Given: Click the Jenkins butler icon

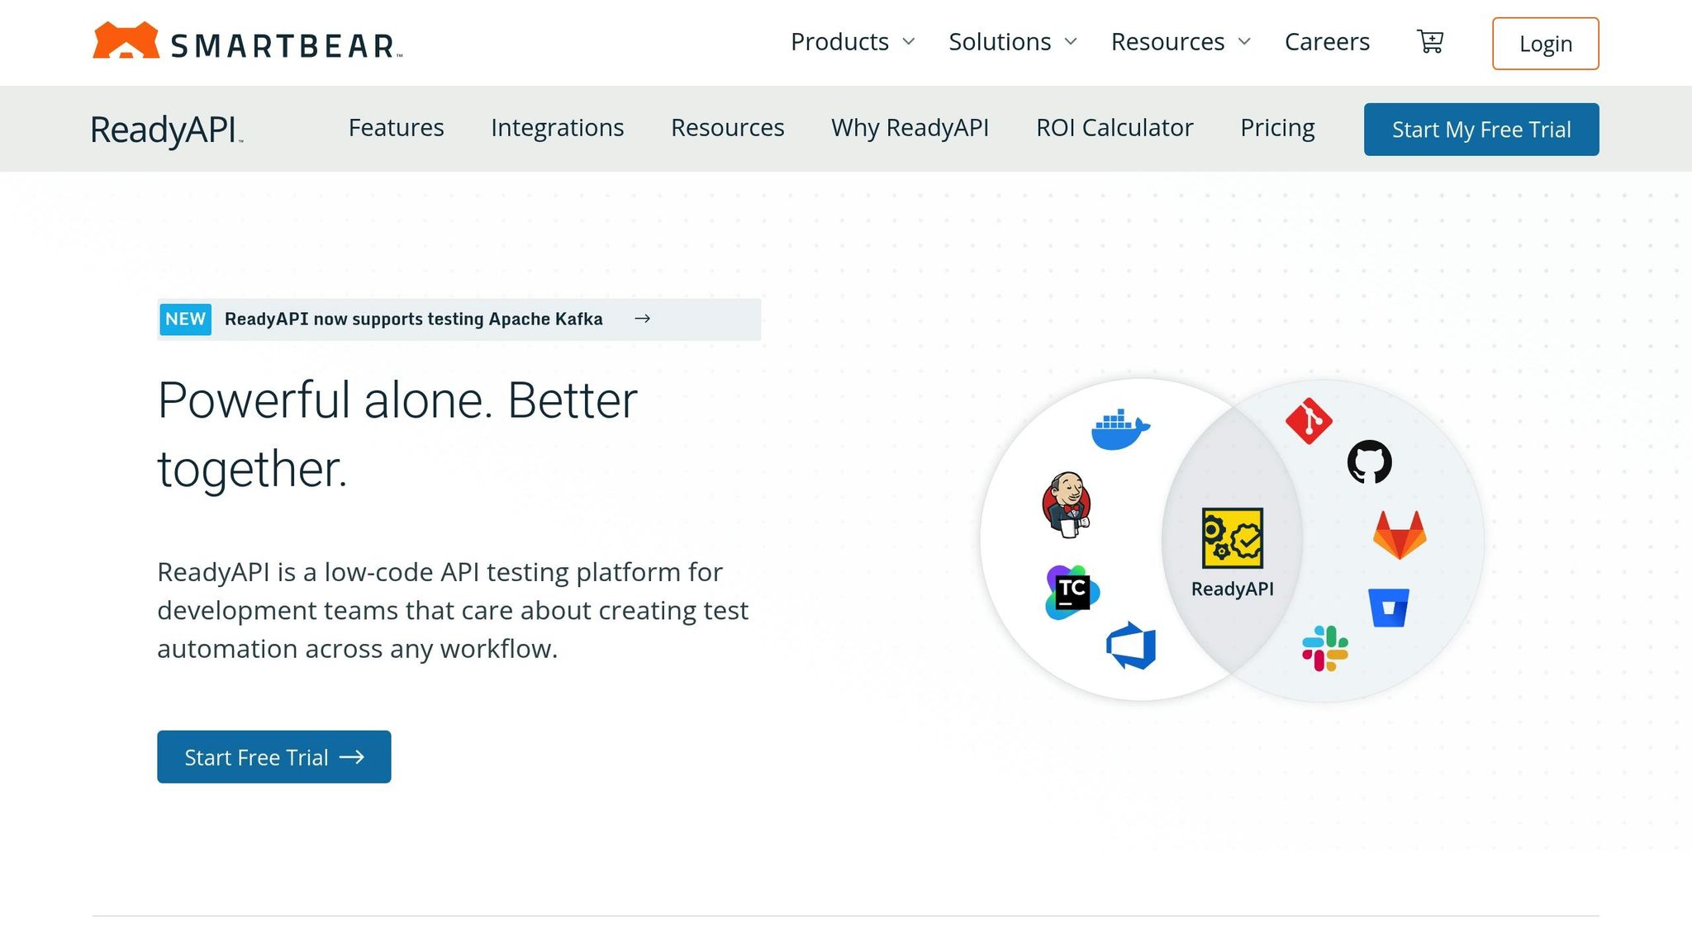Looking at the screenshot, I should (1067, 504).
